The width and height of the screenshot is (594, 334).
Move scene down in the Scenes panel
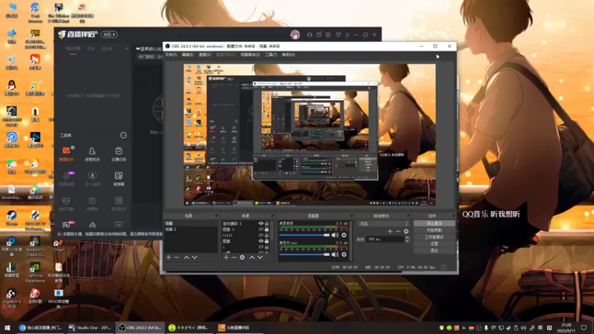pyautogui.click(x=195, y=258)
